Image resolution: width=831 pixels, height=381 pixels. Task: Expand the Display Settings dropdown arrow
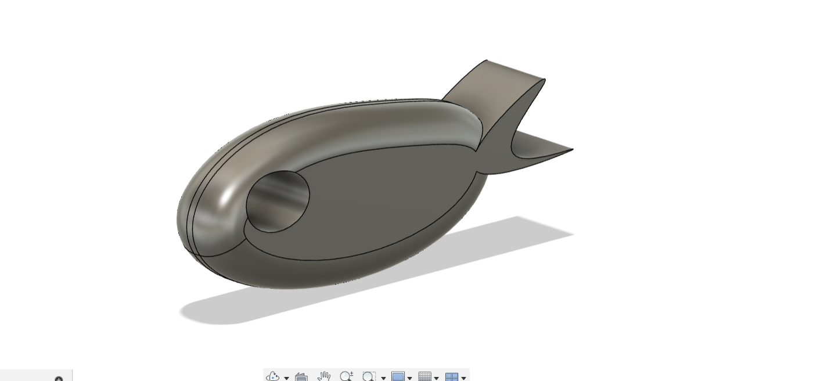pos(409,378)
